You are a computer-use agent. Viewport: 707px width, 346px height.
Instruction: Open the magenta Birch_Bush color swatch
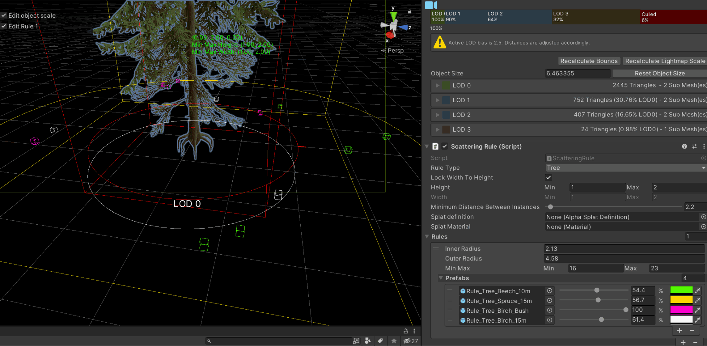pos(681,310)
